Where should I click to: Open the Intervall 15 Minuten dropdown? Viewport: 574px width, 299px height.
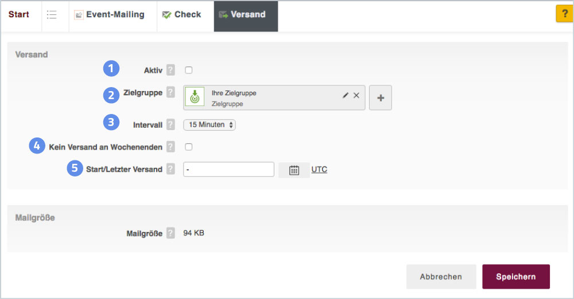point(209,124)
